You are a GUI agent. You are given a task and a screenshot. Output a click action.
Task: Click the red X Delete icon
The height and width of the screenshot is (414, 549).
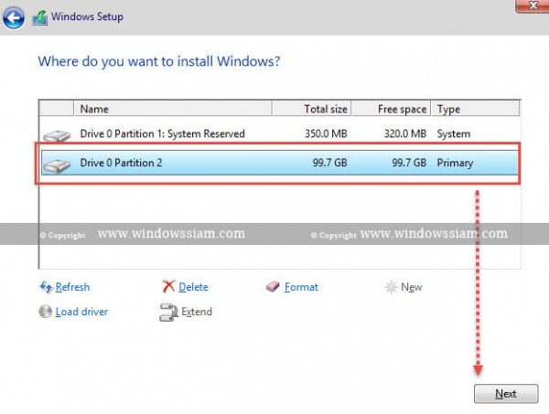168,286
